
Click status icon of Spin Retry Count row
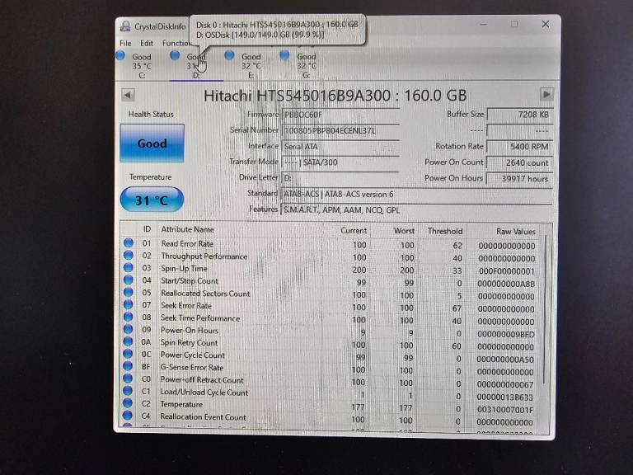[128, 341]
